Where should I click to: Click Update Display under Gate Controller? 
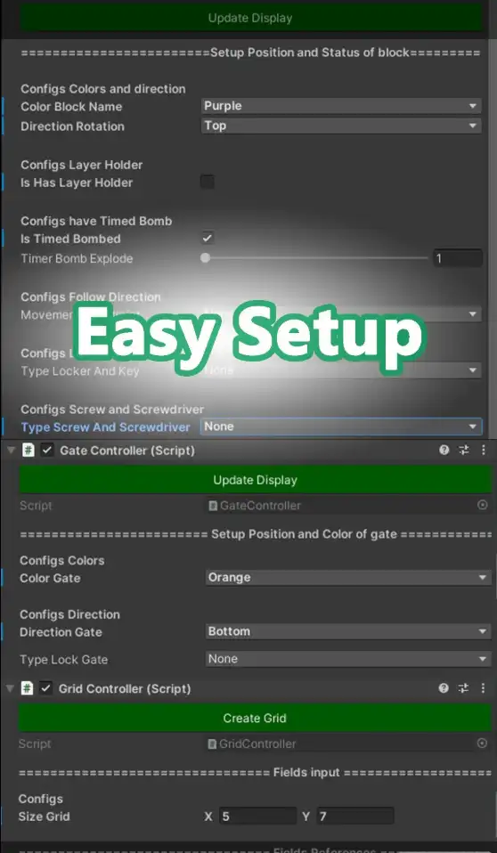point(256,480)
